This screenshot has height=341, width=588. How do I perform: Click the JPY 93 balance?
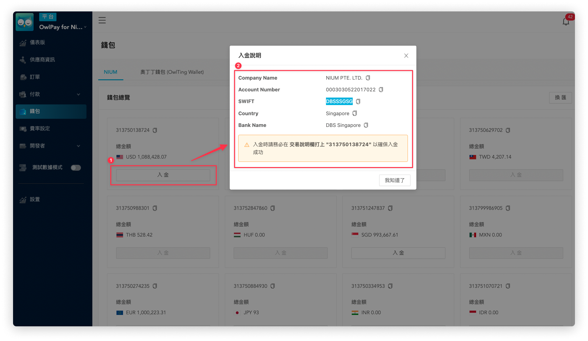point(251,313)
